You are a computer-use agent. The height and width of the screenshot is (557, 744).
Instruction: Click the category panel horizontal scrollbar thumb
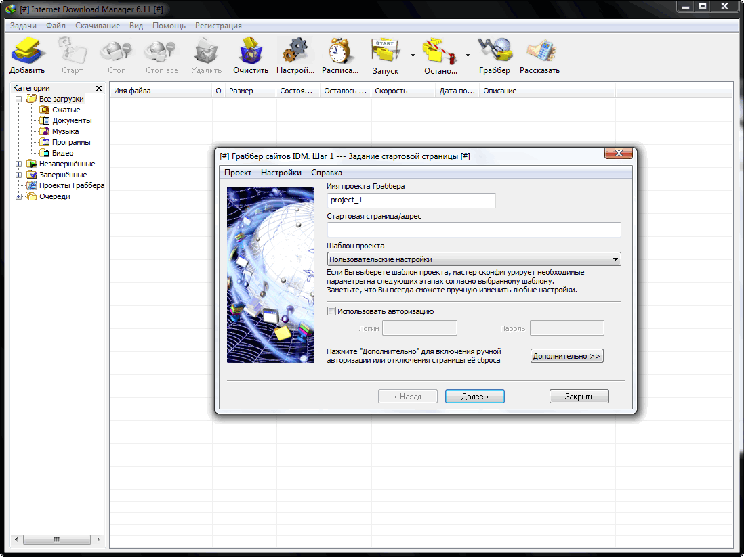(x=57, y=539)
